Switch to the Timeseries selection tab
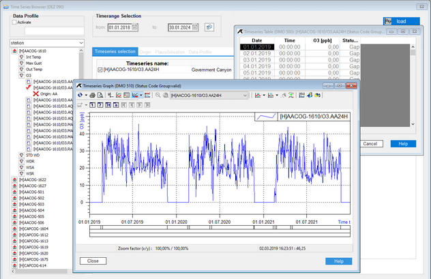431x279 pixels. click(x=115, y=51)
